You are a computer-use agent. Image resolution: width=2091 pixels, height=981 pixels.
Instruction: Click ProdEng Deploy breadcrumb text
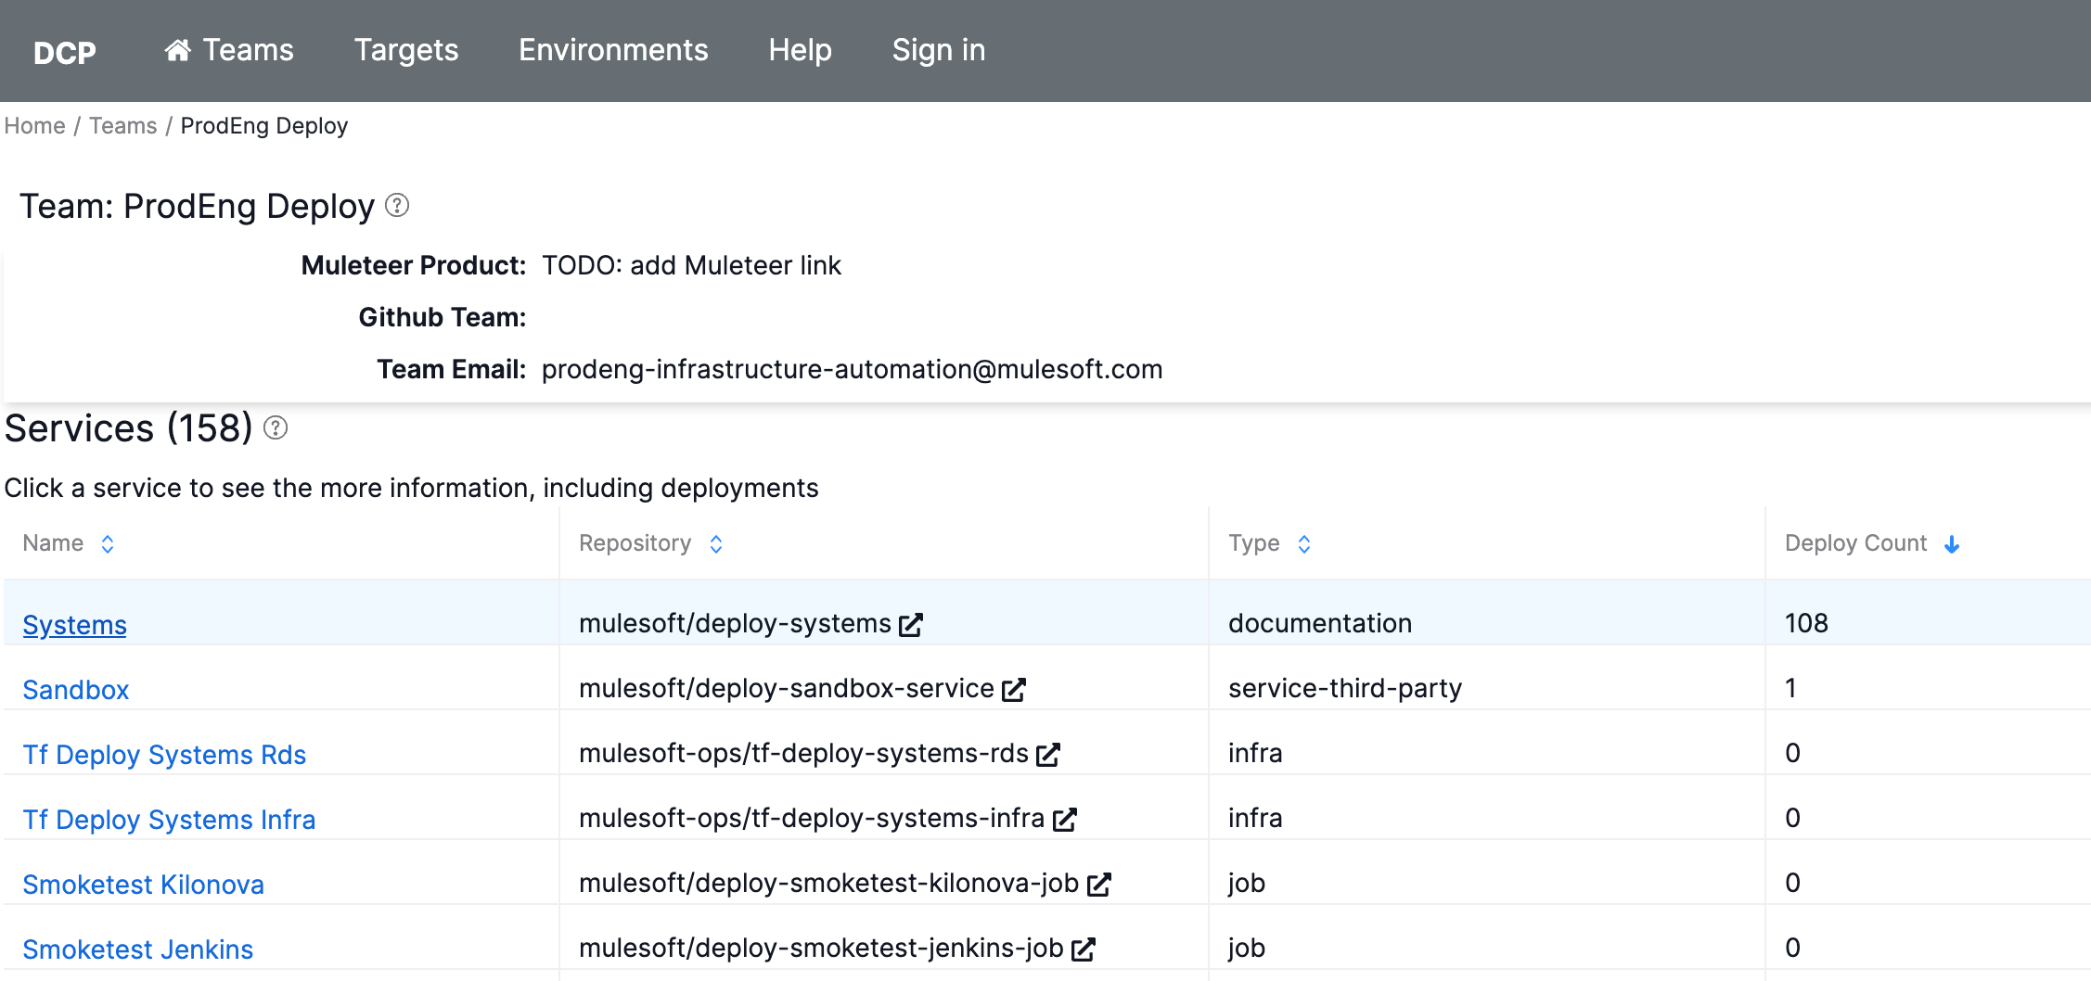264,125
